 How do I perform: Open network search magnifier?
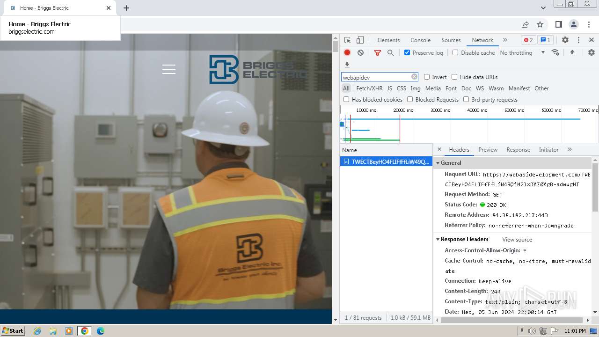(x=390, y=53)
